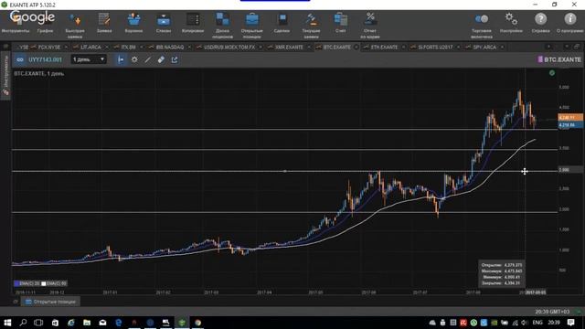Open the 1 день timeframe dropdown

coord(89,59)
